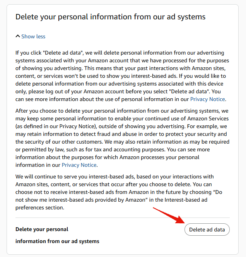Click the divider line above the button

click(x=123, y=218)
